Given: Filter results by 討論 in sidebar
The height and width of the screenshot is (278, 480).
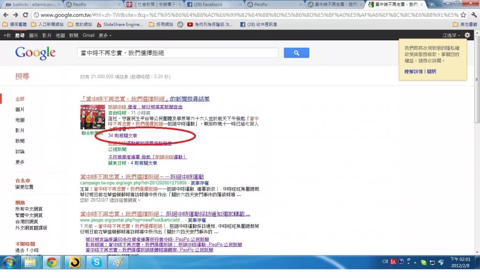Looking at the screenshot, I should pos(20,152).
